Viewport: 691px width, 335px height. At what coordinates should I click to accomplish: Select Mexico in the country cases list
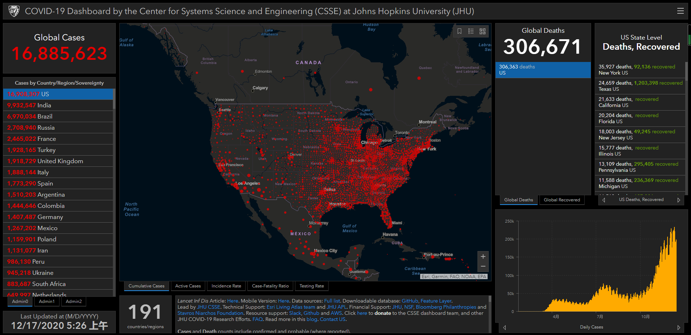pyautogui.click(x=58, y=228)
